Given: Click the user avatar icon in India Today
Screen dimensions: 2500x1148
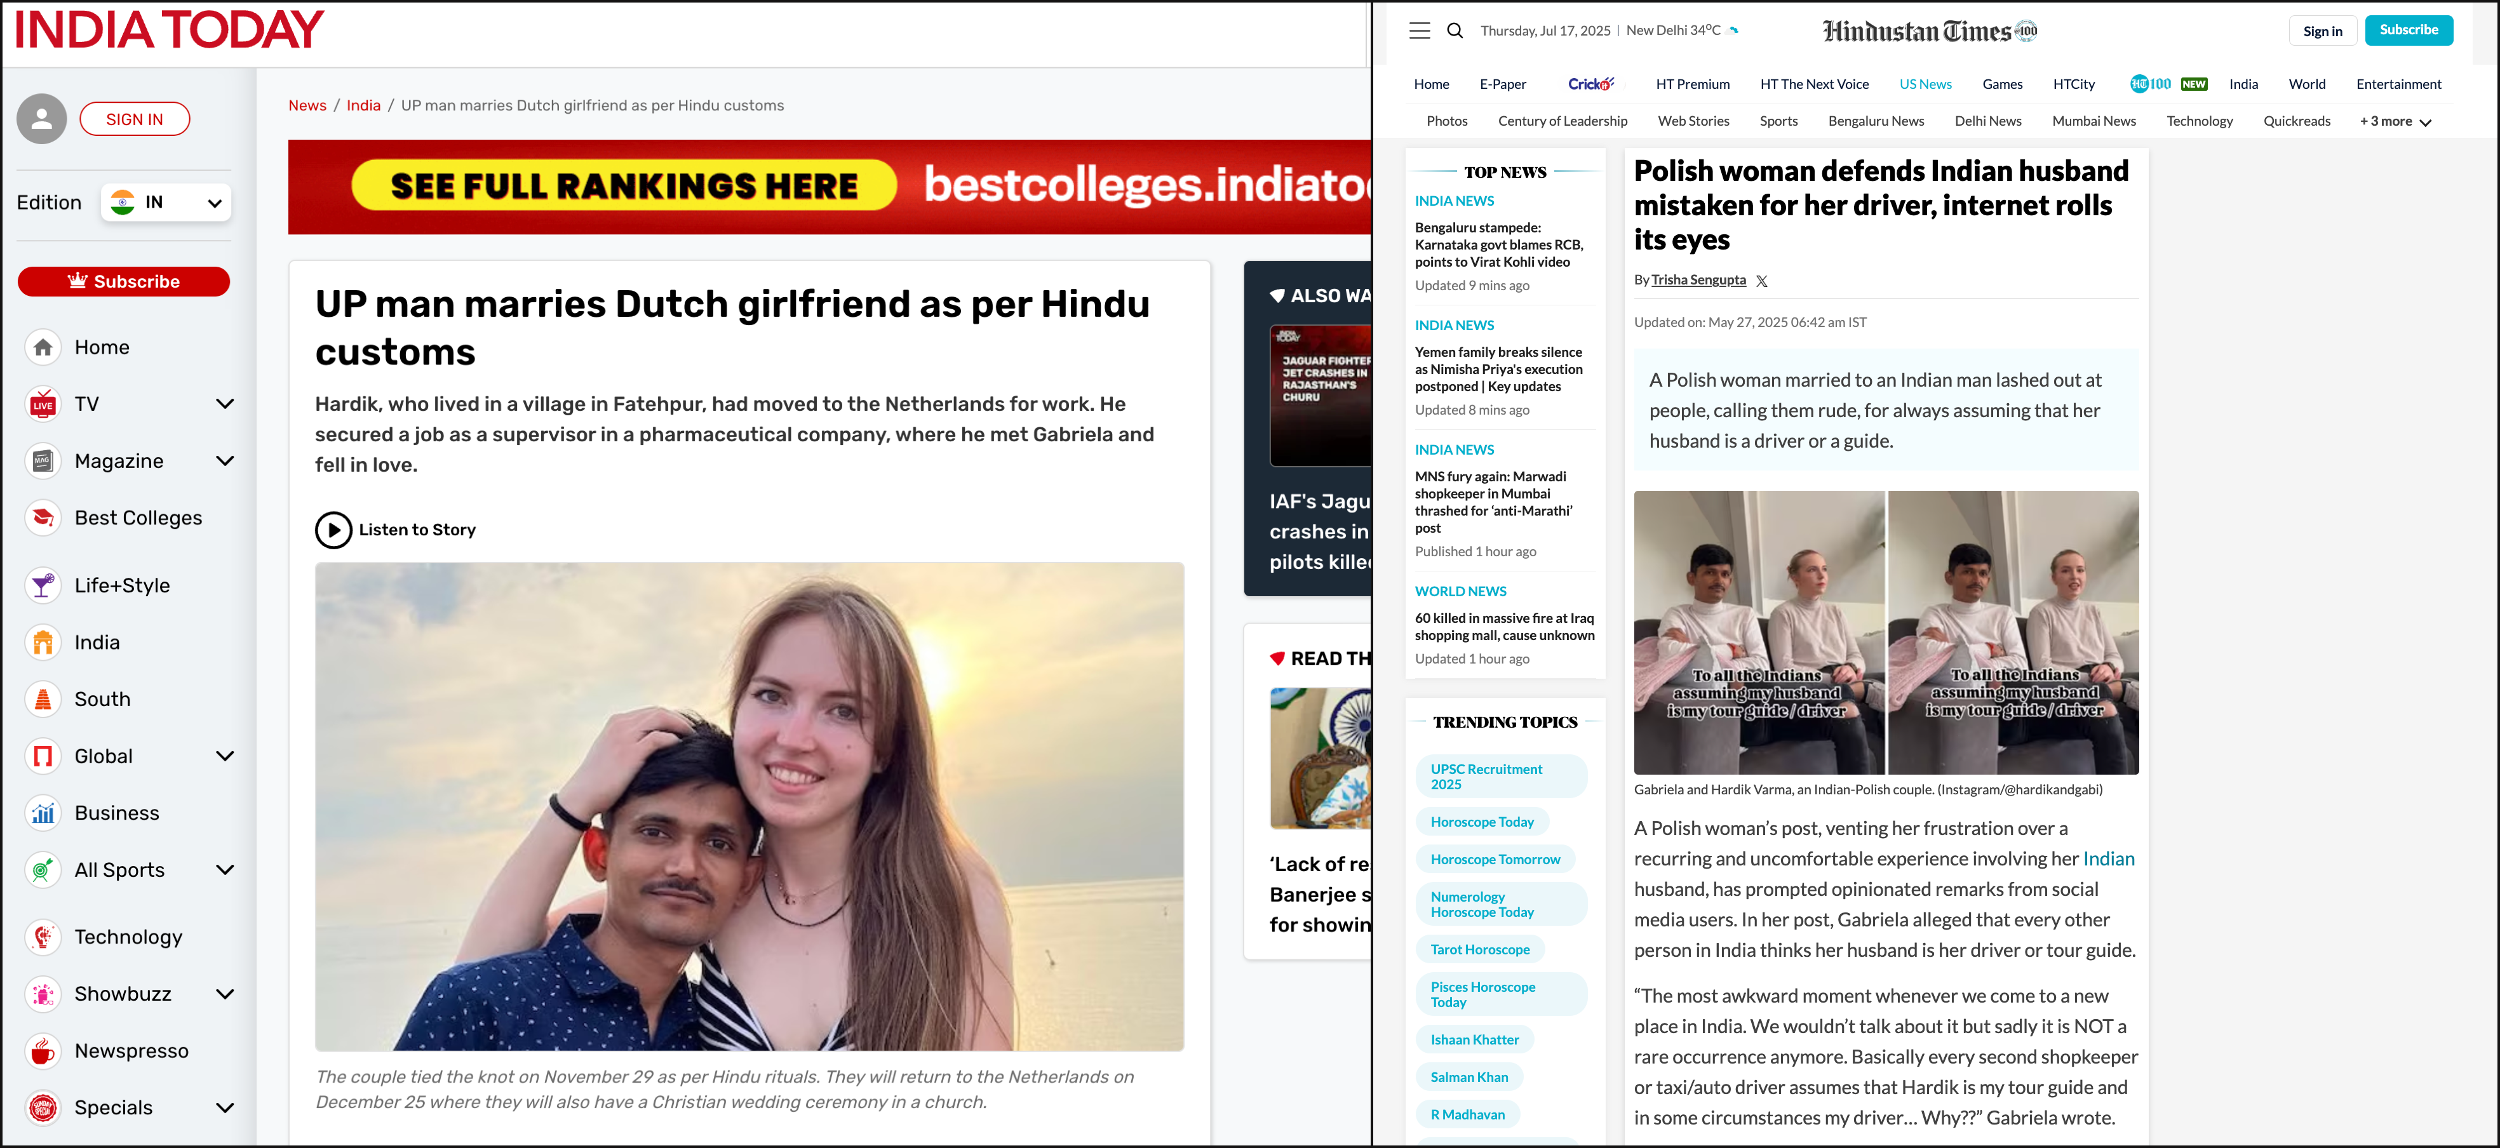Looking at the screenshot, I should tap(42, 119).
